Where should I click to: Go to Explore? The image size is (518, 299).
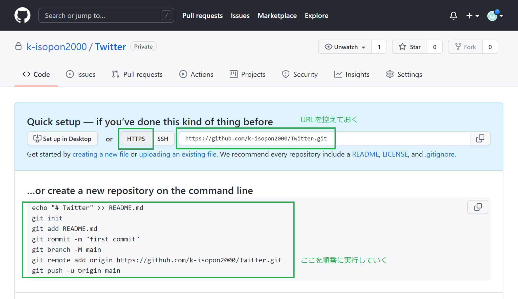[x=316, y=15]
